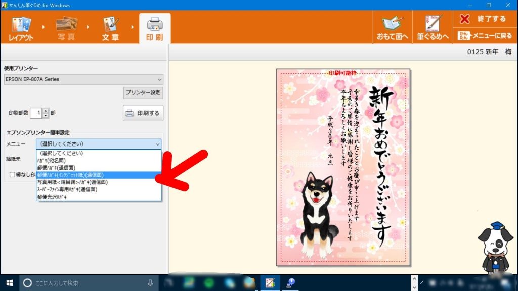Decrease the 印刷部数 copies count
518x291 pixels.
click(x=46, y=116)
